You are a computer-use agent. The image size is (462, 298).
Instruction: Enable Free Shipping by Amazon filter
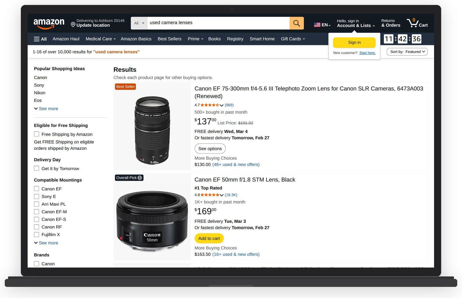tap(37, 134)
